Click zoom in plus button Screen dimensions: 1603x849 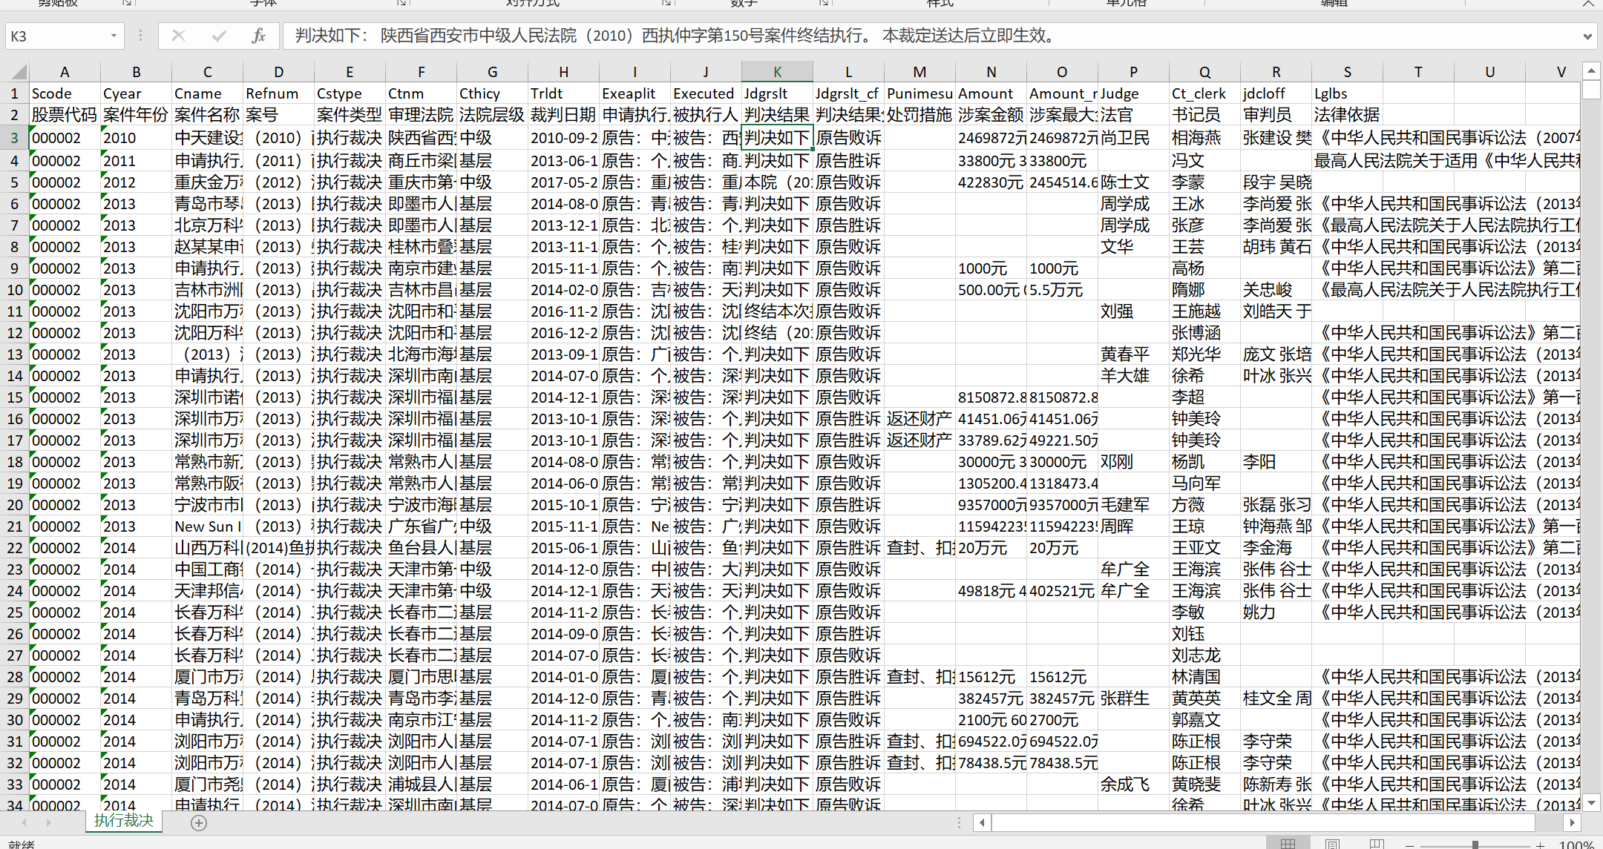point(1541,845)
